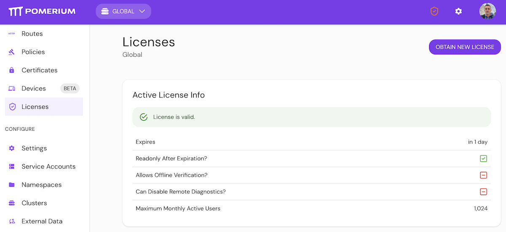Image resolution: width=506 pixels, height=232 pixels.
Task: Click the Readonly After Expiration green check mark
Action: click(483, 158)
